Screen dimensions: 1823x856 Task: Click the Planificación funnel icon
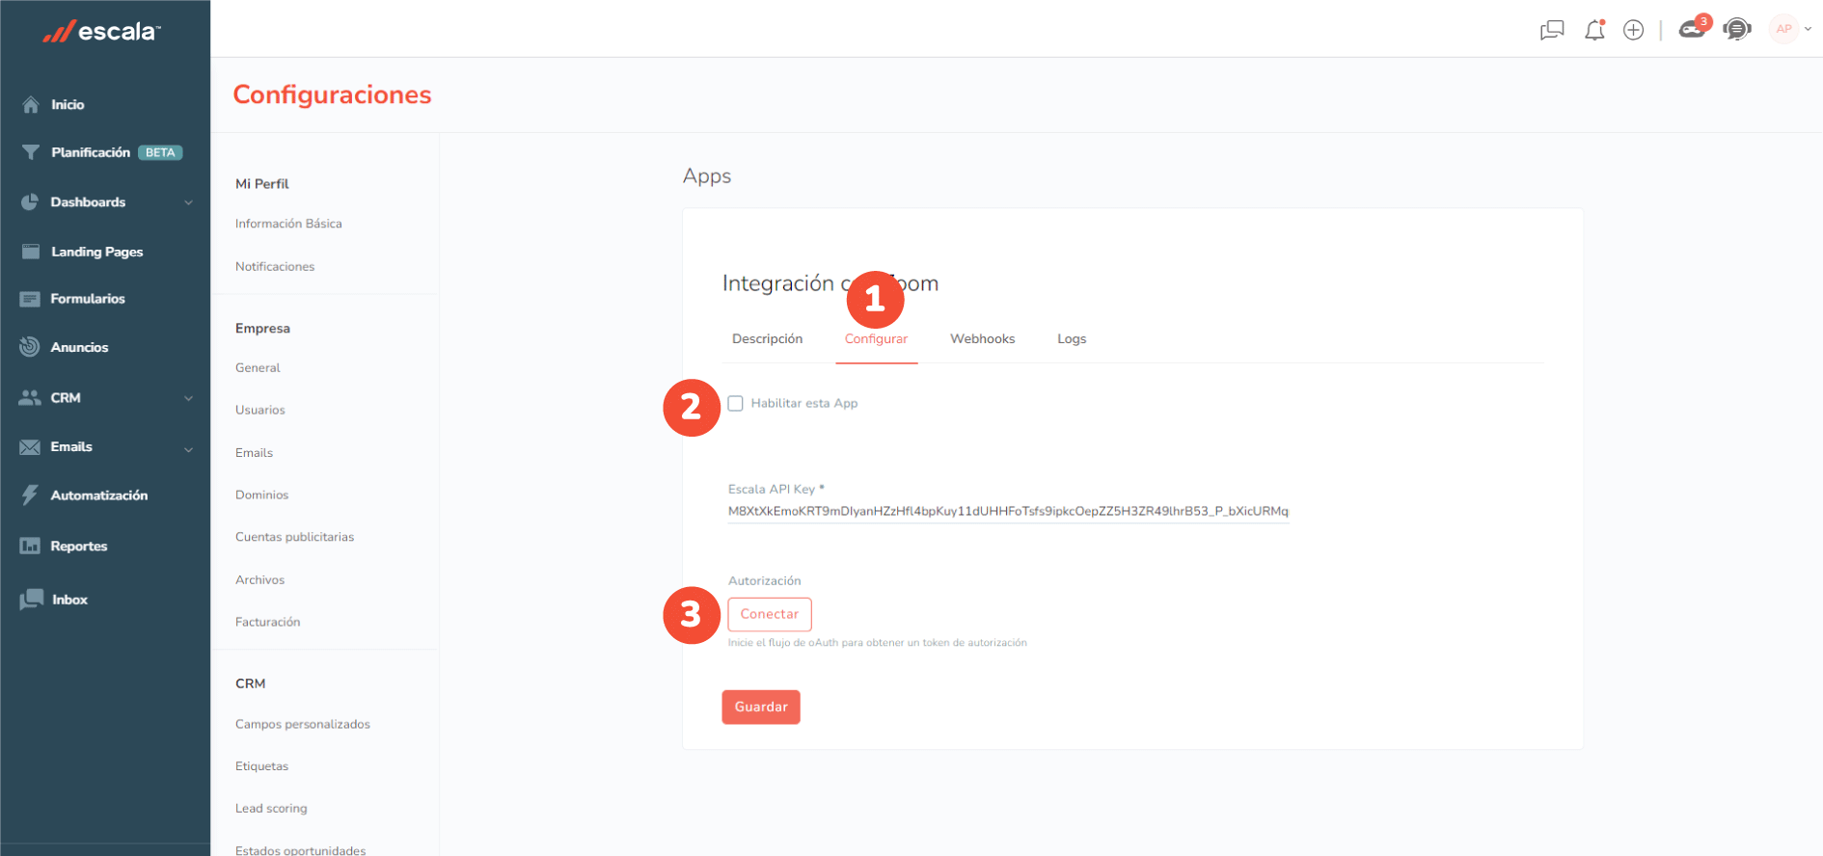(31, 152)
